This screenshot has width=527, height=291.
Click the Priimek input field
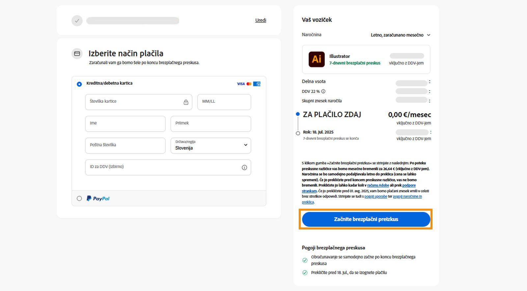[x=211, y=124]
